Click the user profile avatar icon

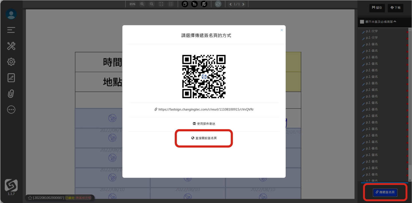click(11, 14)
